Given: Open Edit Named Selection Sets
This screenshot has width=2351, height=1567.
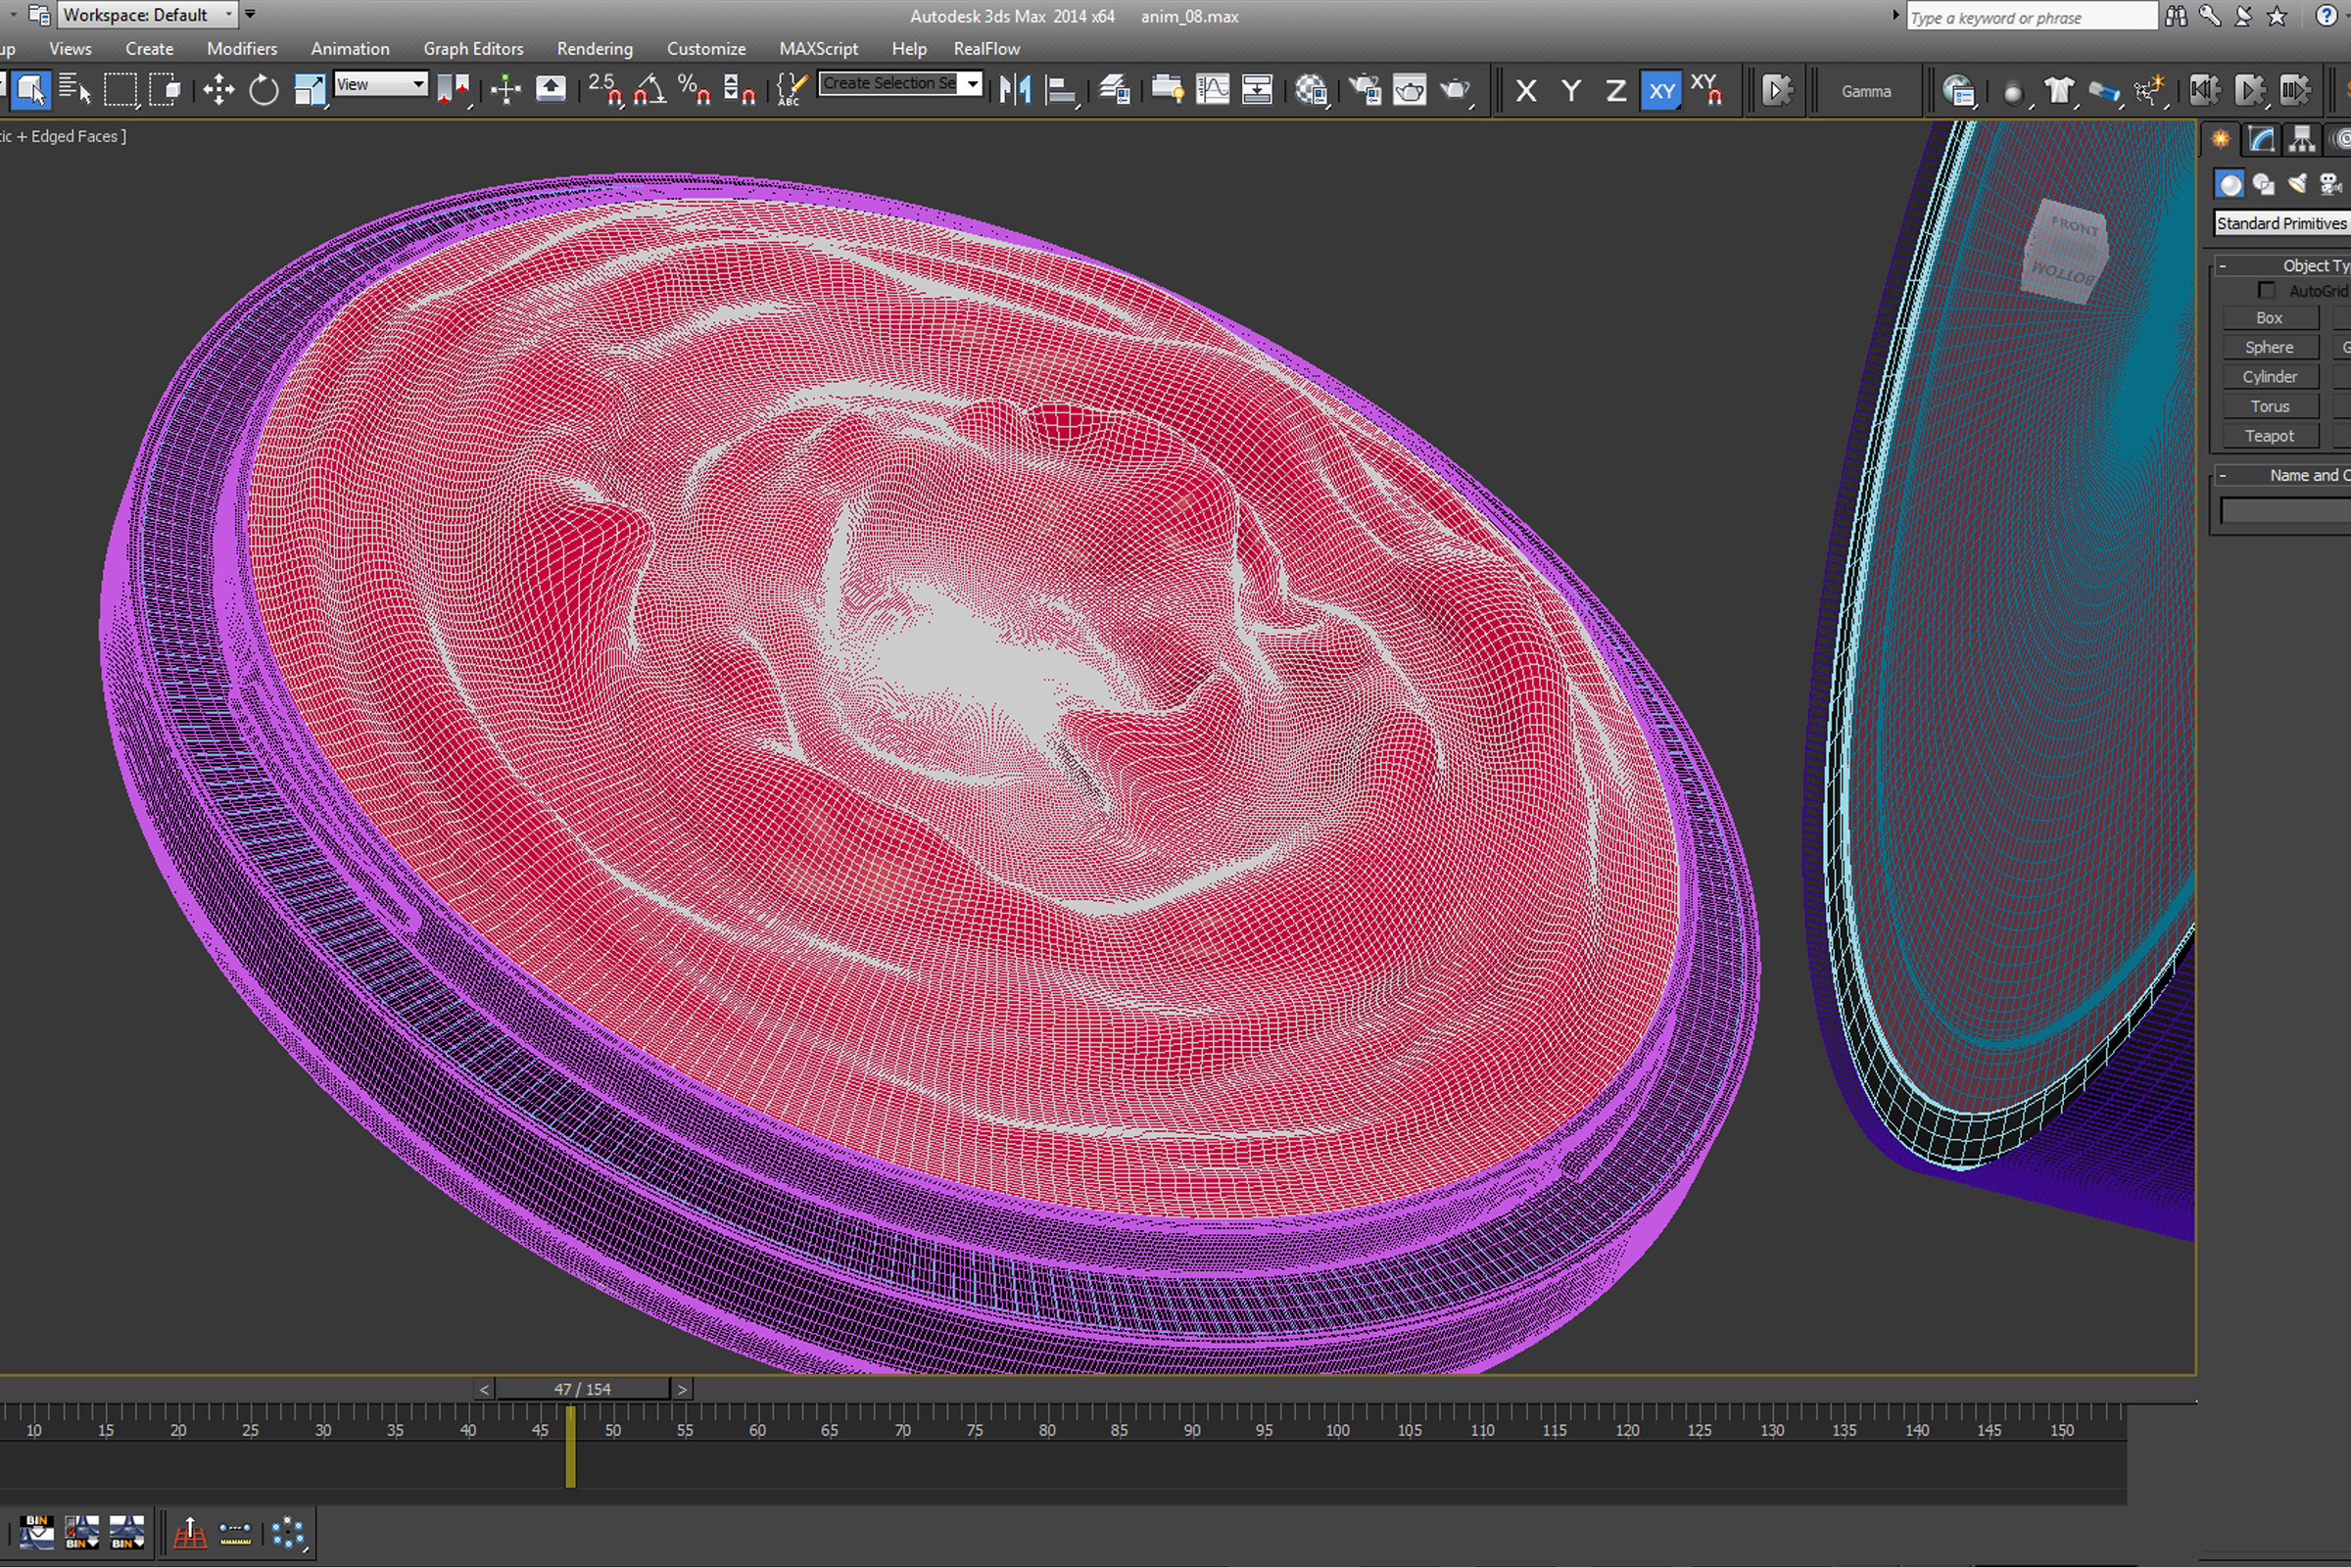Looking at the screenshot, I should coord(792,90).
